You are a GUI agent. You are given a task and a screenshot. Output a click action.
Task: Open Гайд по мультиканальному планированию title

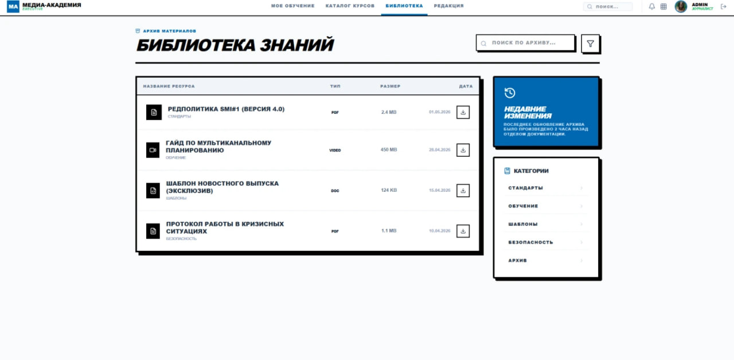(218, 147)
